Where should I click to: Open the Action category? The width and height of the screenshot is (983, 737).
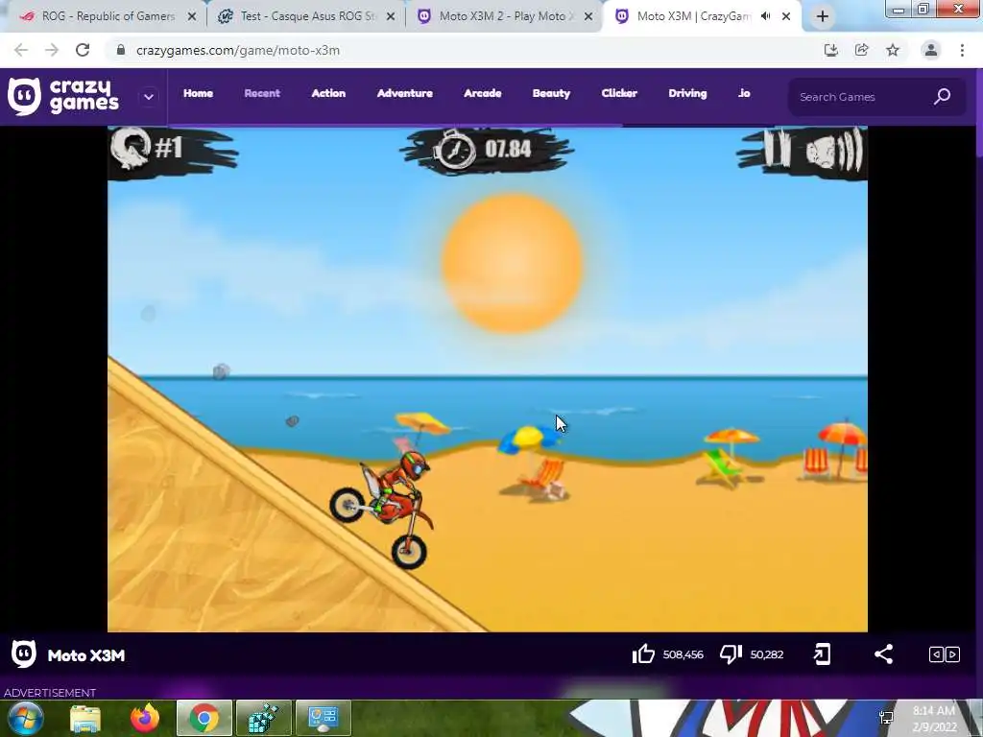[x=328, y=93]
